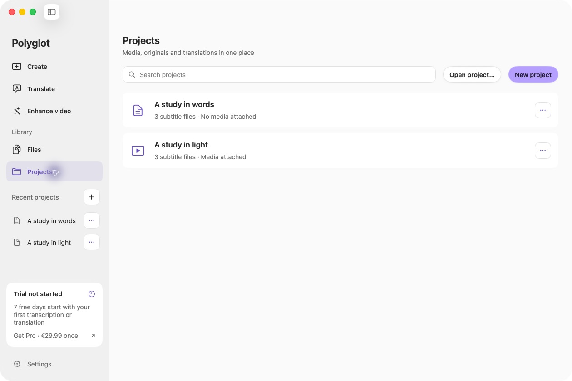Click "3 subtitle files · Media attached" text
The height and width of the screenshot is (381, 572).
200,157
